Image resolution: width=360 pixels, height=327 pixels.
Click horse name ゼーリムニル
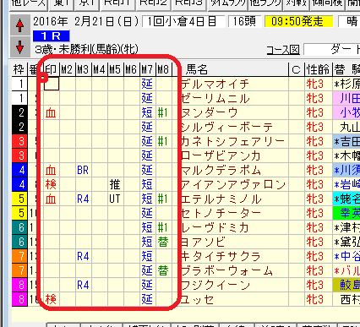tap(215, 98)
